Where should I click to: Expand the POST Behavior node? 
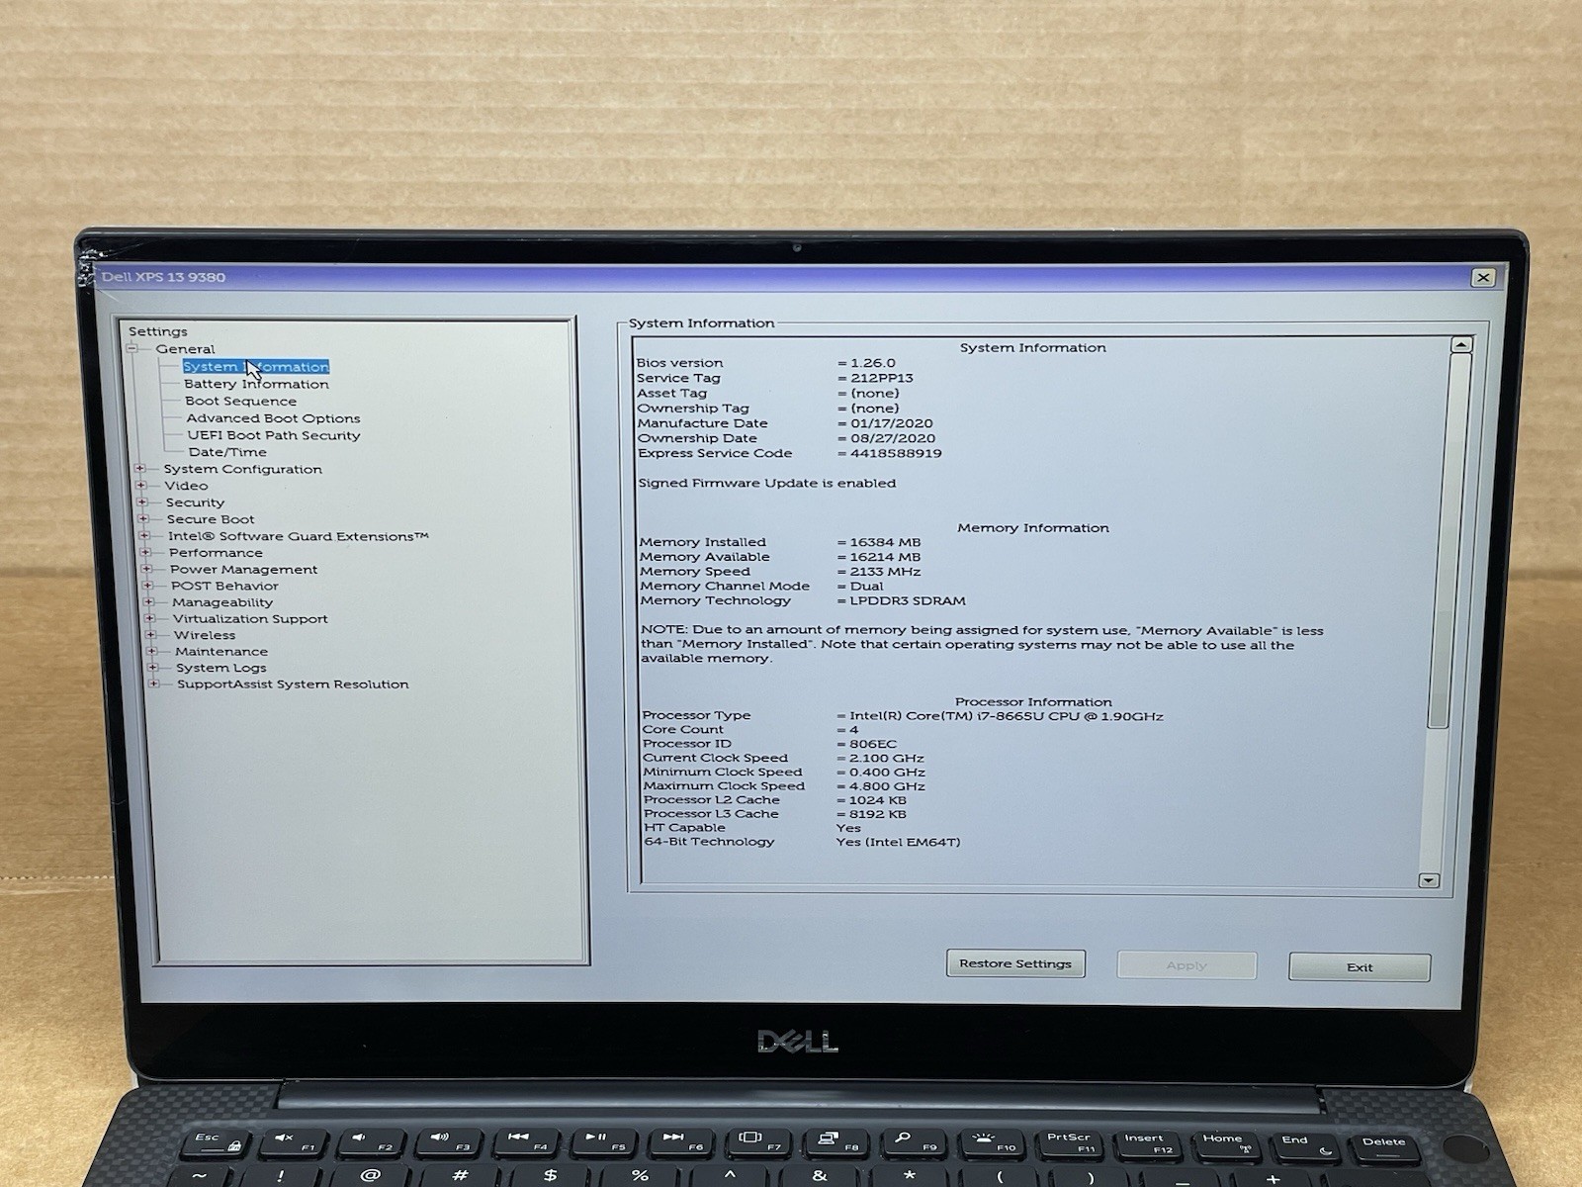pyautogui.click(x=146, y=586)
